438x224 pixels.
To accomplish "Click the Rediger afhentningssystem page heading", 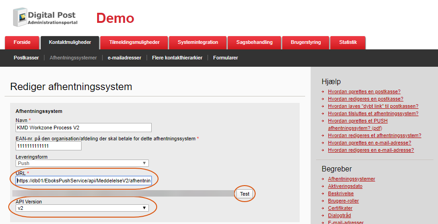I will [x=71, y=87].
